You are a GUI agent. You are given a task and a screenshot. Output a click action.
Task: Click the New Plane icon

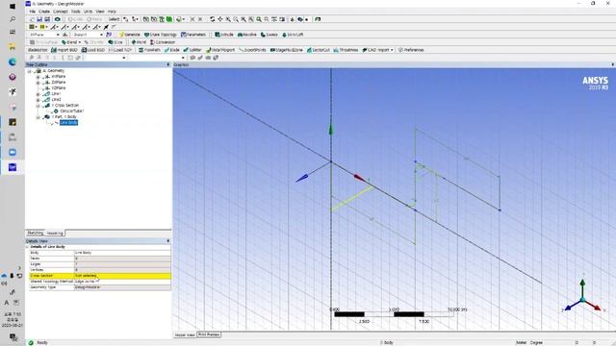tap(65, 35)
